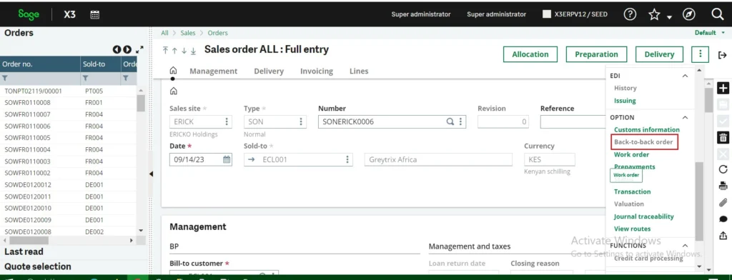
Task: Go to next list page arrow
Action: [127, 49]
